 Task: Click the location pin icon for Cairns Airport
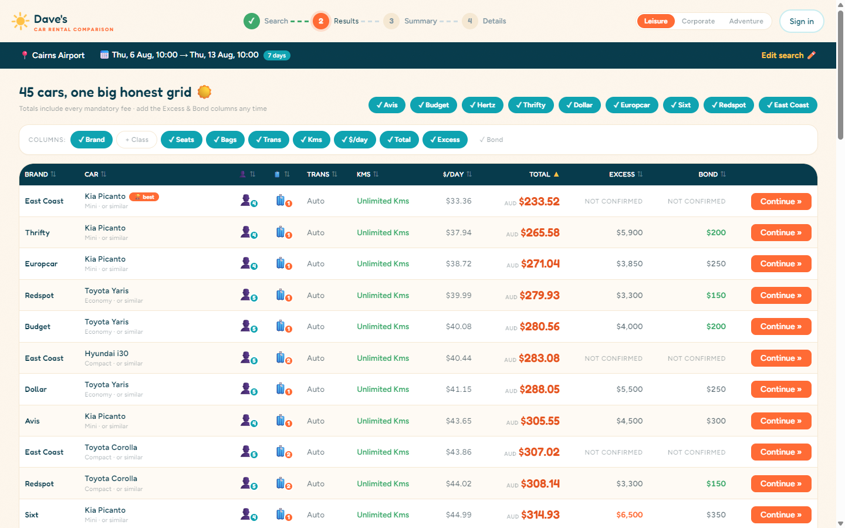point(24,55)
